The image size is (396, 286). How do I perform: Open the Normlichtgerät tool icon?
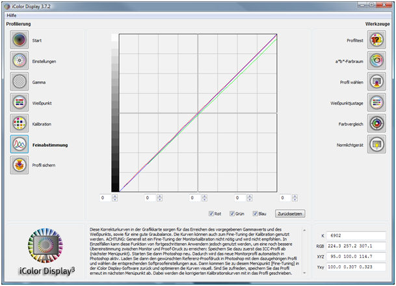[x=376, y=144]
